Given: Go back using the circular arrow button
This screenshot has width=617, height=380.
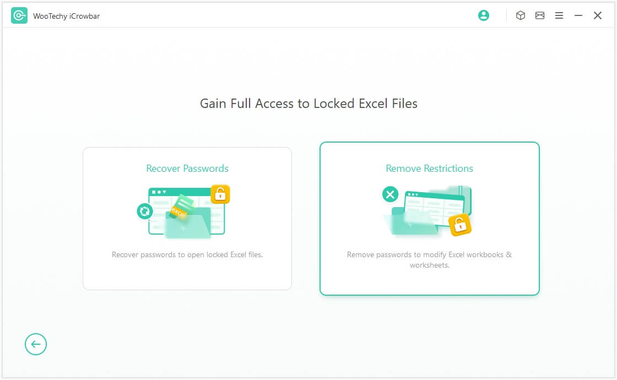Looking at the screenshot, I should click(x=36, y=344).
